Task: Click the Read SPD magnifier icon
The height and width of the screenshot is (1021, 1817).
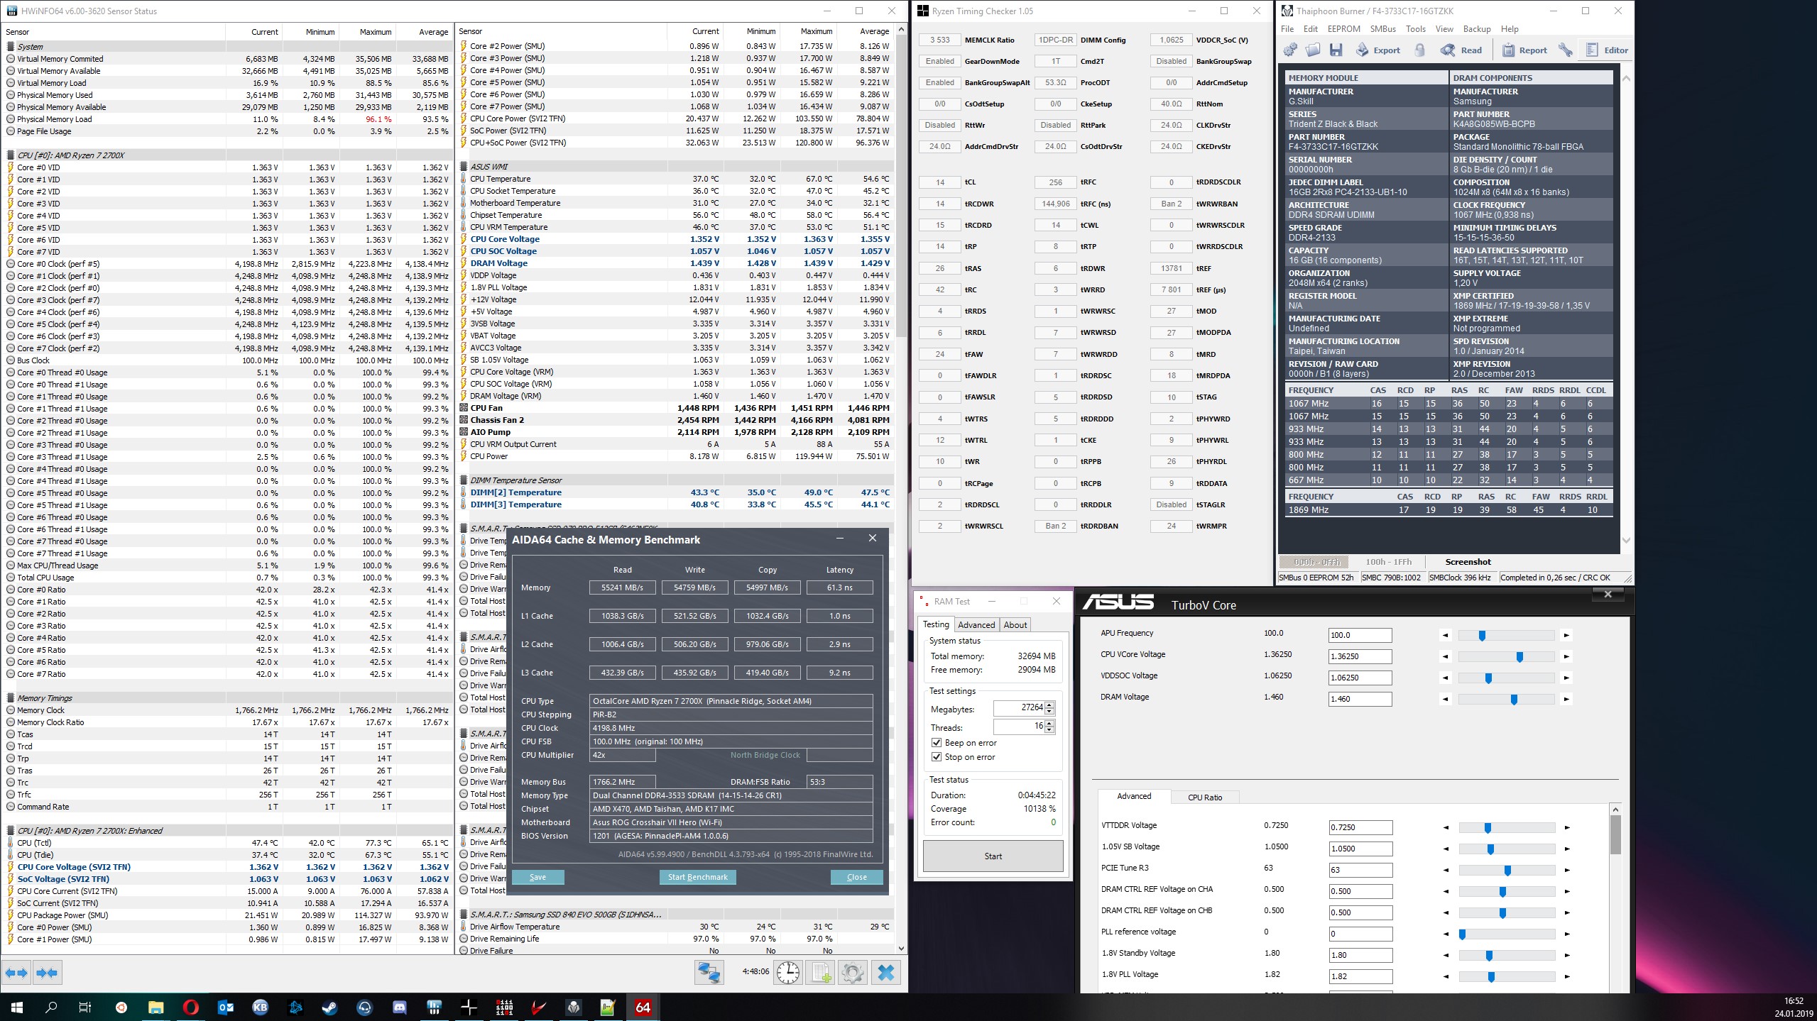Action: [x=1448, y=50]
